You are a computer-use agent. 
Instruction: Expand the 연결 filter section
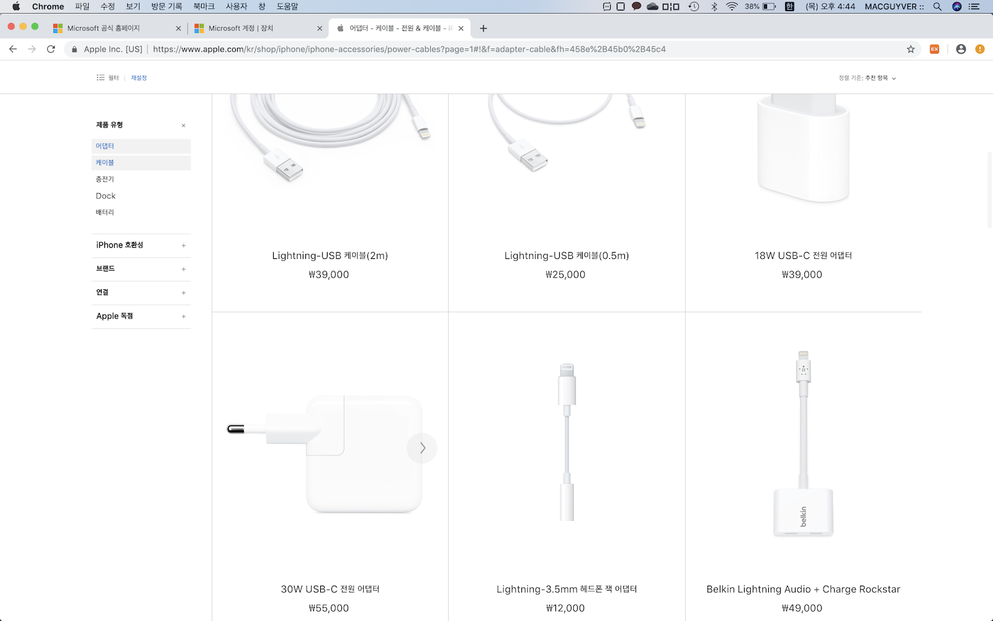142,292
